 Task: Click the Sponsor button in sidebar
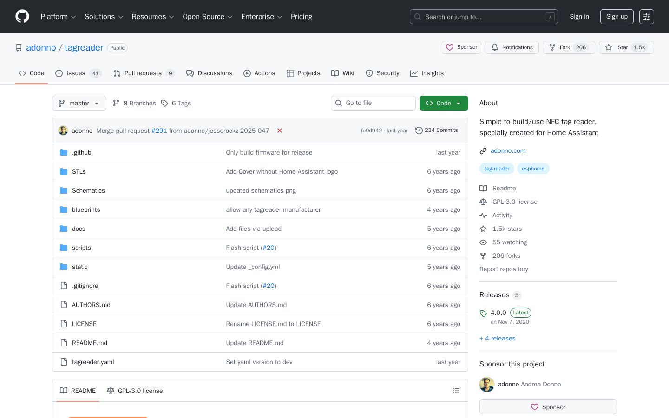point(548,407)
